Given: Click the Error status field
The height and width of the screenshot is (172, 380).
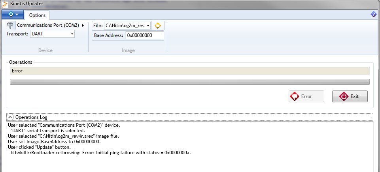Looking at the screenshot, I should (190, 71).
